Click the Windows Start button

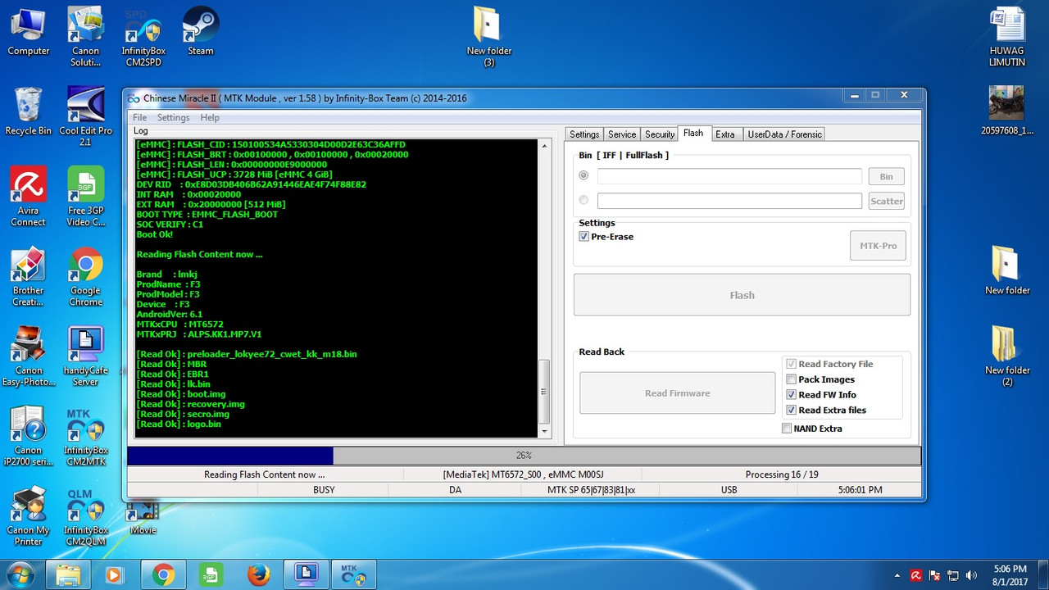(22, 575)
